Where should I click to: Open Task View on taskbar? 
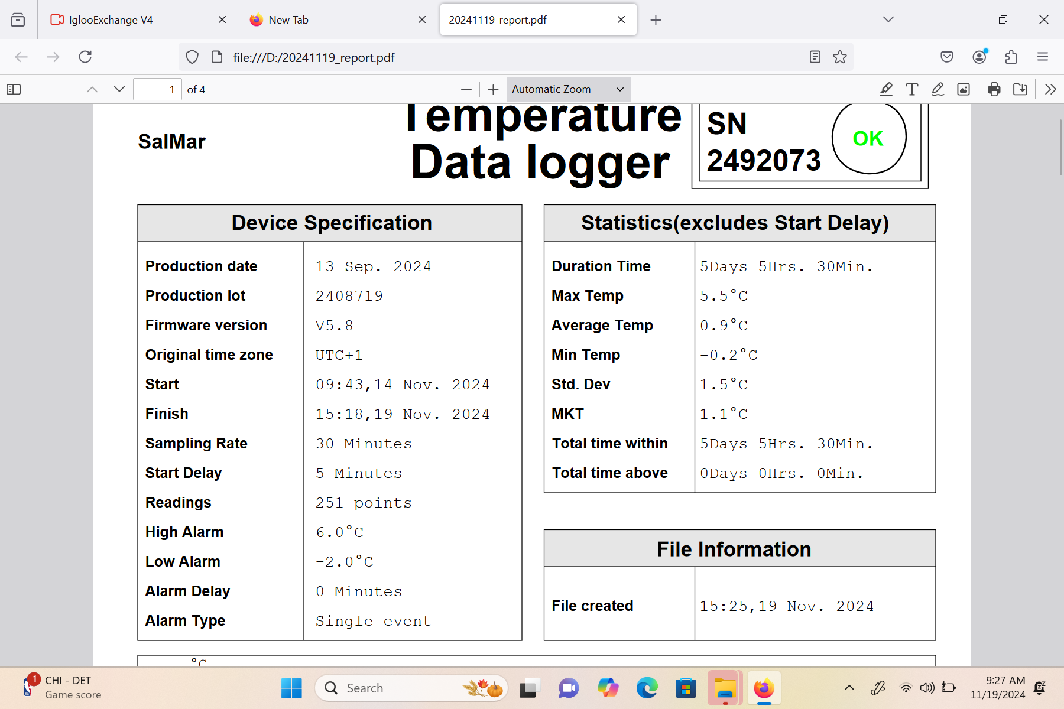point(529,688)
